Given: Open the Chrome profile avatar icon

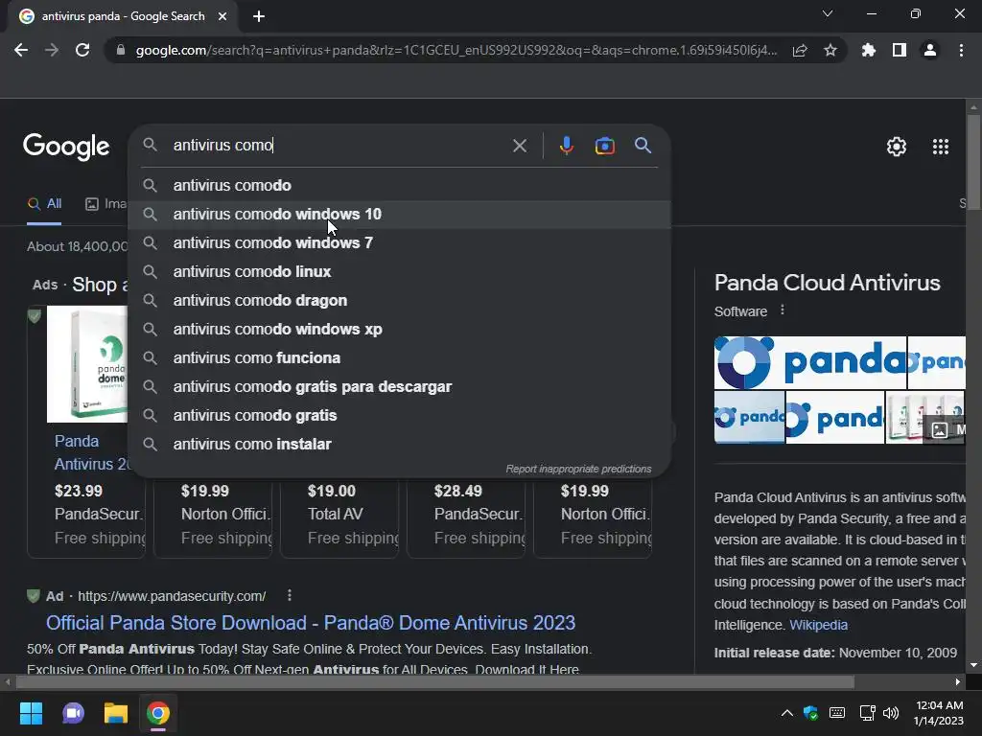Looking at the screenshot, I should (930, 50).
